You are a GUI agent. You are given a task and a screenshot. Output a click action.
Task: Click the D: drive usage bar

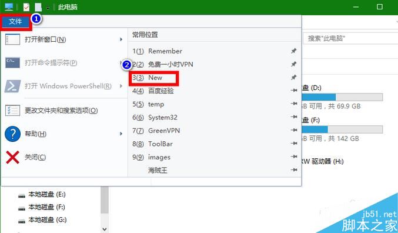coord(342,97)
